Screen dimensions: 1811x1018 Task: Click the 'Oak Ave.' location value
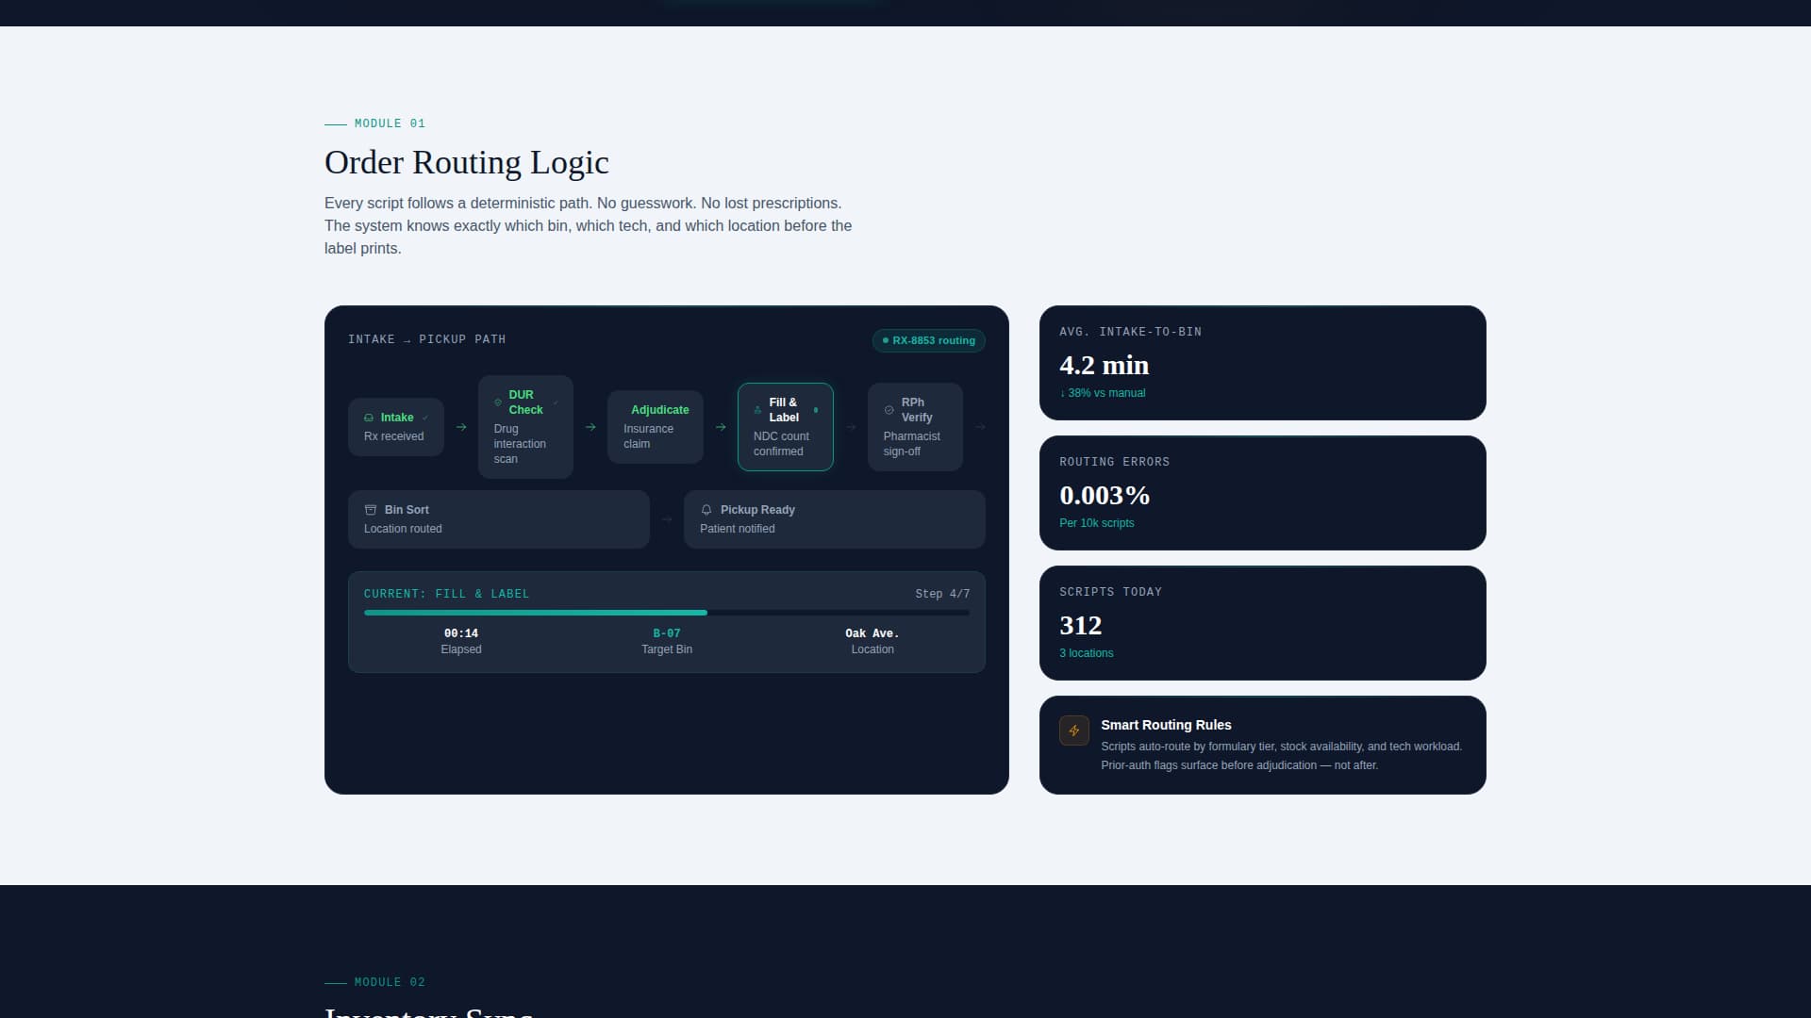pos(872,633)
